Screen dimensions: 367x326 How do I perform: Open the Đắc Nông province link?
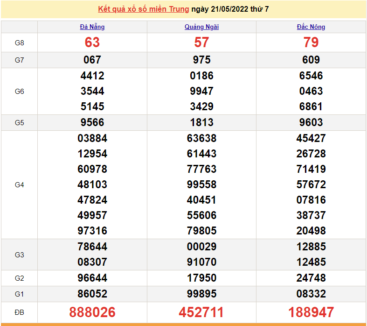point(311,27)
